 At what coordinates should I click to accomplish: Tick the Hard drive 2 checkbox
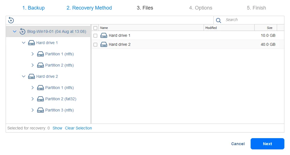coord(95,45)
